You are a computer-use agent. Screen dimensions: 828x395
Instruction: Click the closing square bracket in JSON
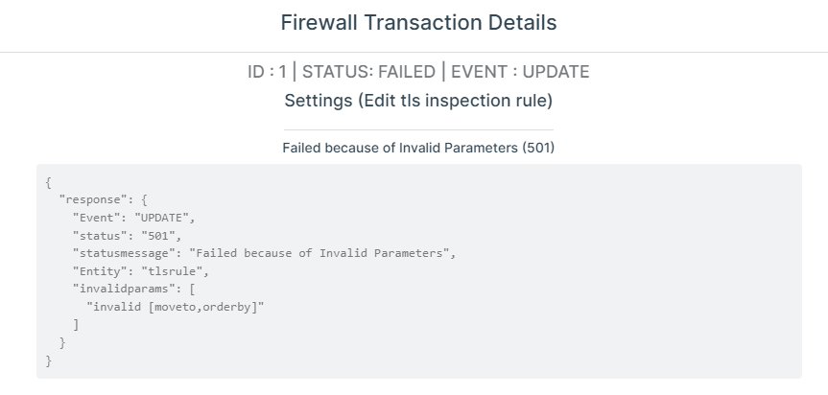(76, 325)
